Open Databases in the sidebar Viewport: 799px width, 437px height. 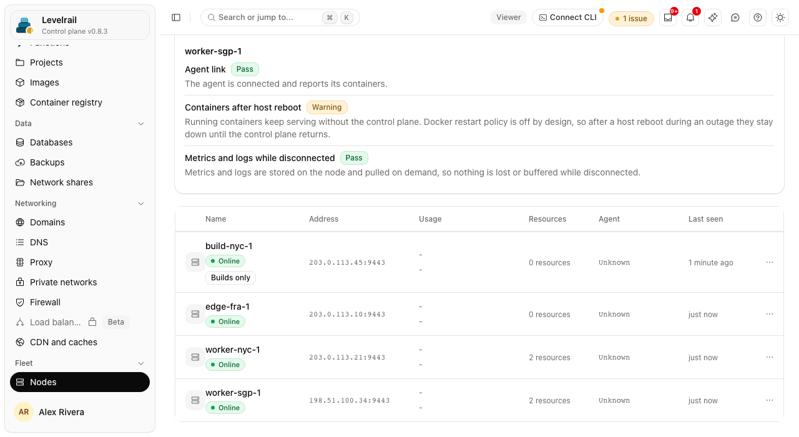click(80, 142)
